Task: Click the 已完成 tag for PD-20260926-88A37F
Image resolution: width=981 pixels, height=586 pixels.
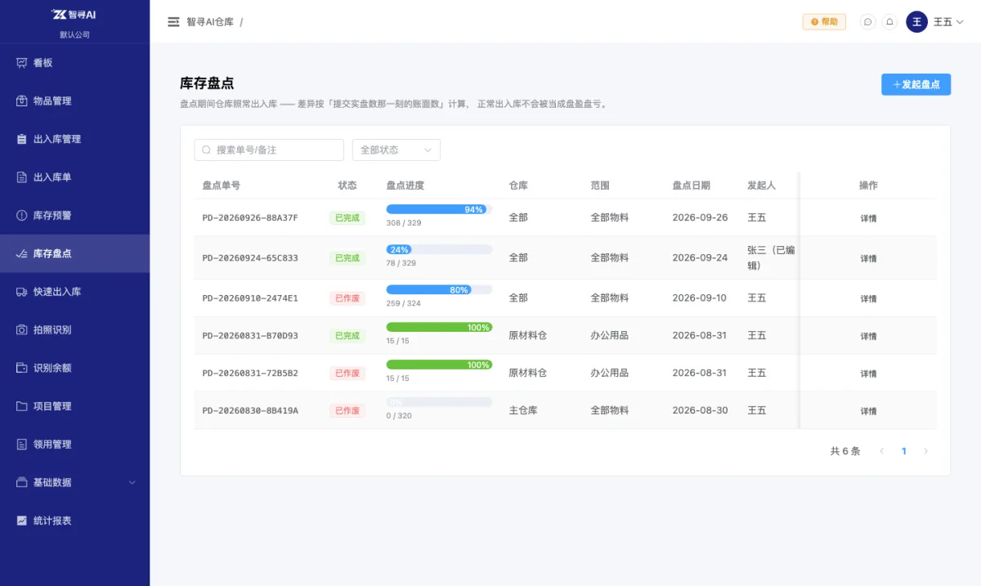Action: click(x=347, y=218)
